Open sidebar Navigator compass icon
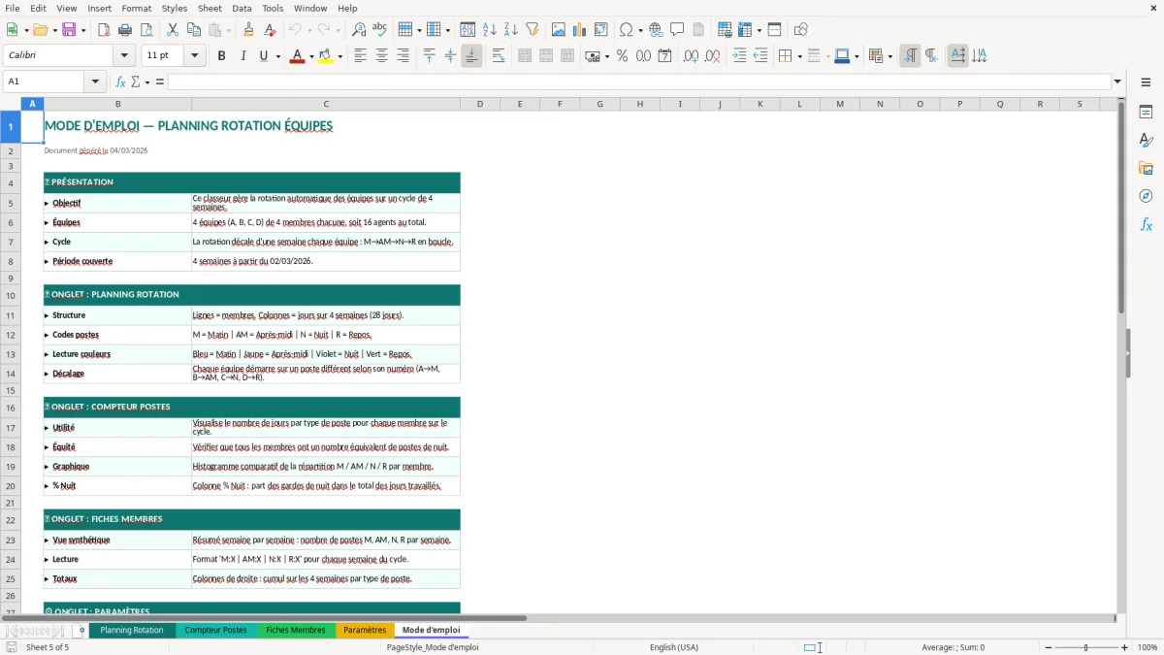 (x=1146, y=196)
